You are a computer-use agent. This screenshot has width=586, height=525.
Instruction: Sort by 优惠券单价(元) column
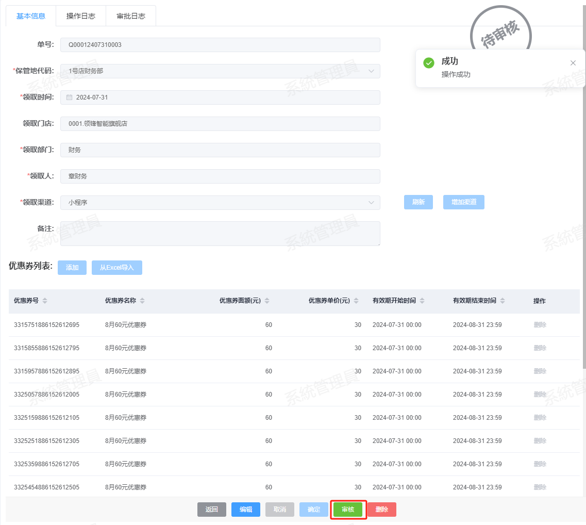(356, 301)
